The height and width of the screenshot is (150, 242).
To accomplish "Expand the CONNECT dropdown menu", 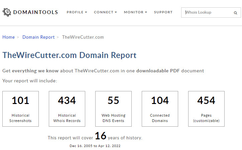I will tap(105, 12).
